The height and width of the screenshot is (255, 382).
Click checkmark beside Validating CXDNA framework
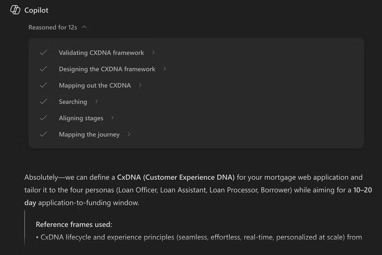[x=43, y=53]
